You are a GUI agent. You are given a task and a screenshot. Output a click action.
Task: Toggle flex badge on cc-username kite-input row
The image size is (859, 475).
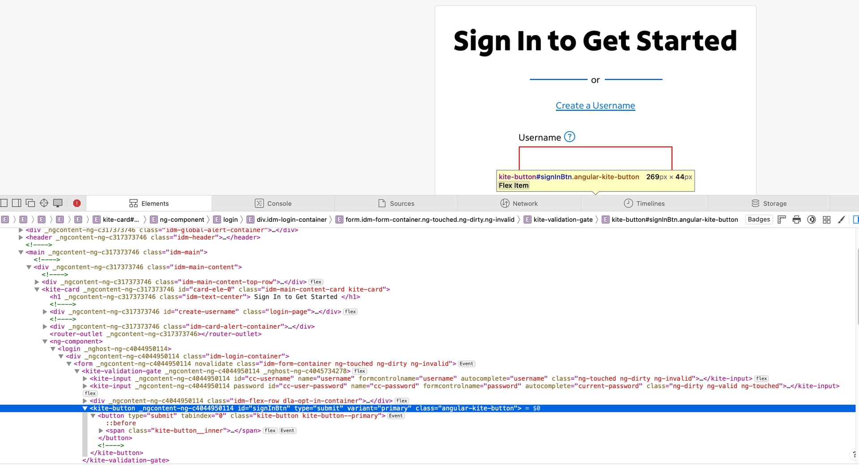coord(761,379)
